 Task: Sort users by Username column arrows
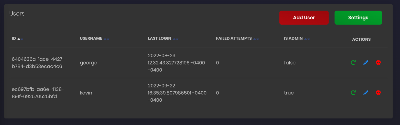point(106,39)
